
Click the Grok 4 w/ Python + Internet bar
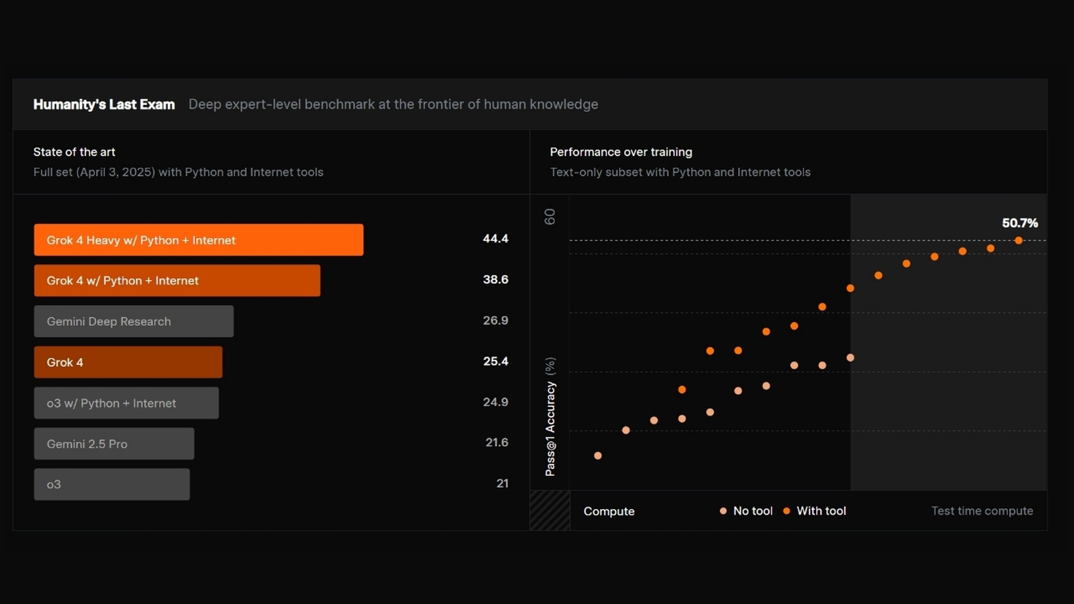[177, 280]
